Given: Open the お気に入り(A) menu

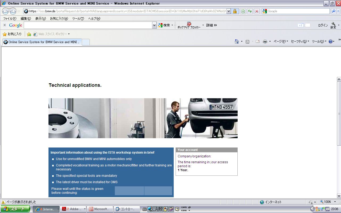Looking at the screenshot, I should point(59,18).
